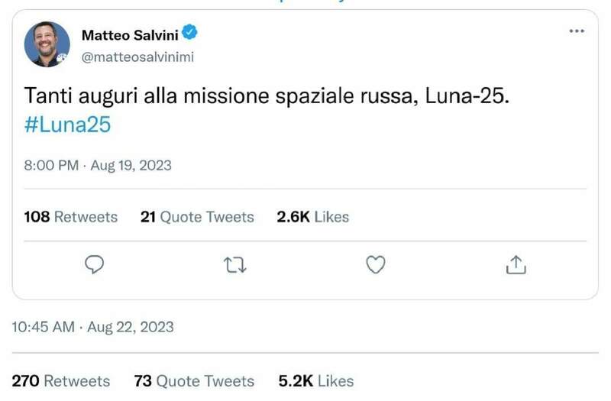Click the 10:45 AM Aug 22 timestamp
The height and width of the screenshot is (401, 611).
93,327
